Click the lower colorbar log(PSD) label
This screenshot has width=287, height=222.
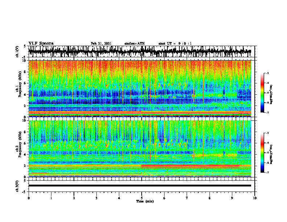pyautogui.click(x=271, y=154)
